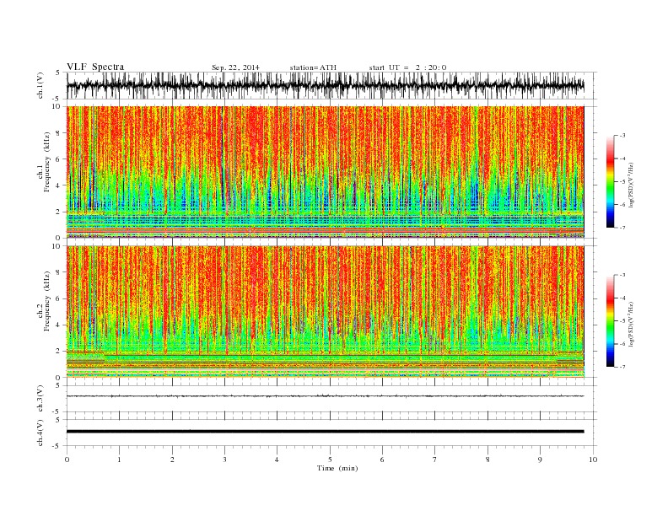Click the "VLF Spectra" title text
The width and height of the screenshot is (668, 516).
point(95,67)
